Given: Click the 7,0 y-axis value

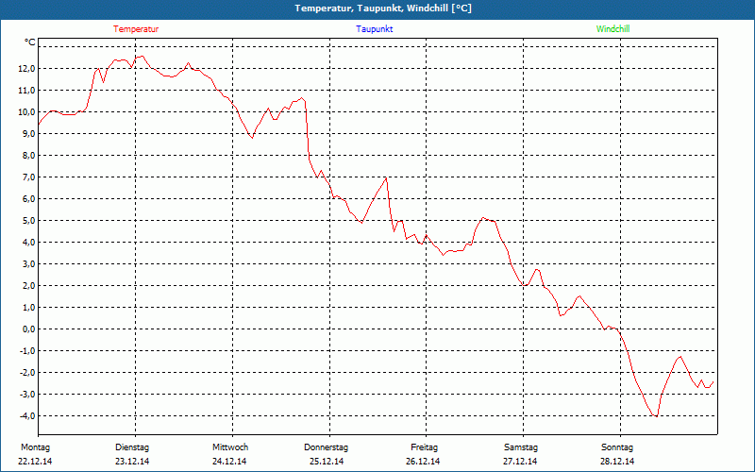Looking at the screenshot, I should (28, 177).
